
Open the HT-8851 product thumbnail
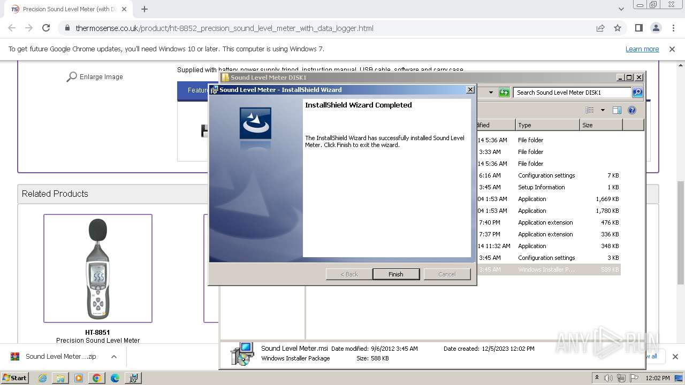[x=98, y=268]
